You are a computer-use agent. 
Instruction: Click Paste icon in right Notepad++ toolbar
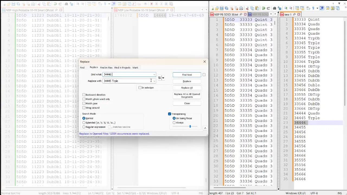pos(257,8)
